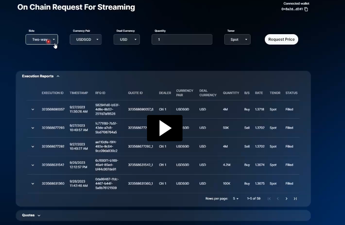
Task: Focus the Quantity input field
Action: (182, 40)
